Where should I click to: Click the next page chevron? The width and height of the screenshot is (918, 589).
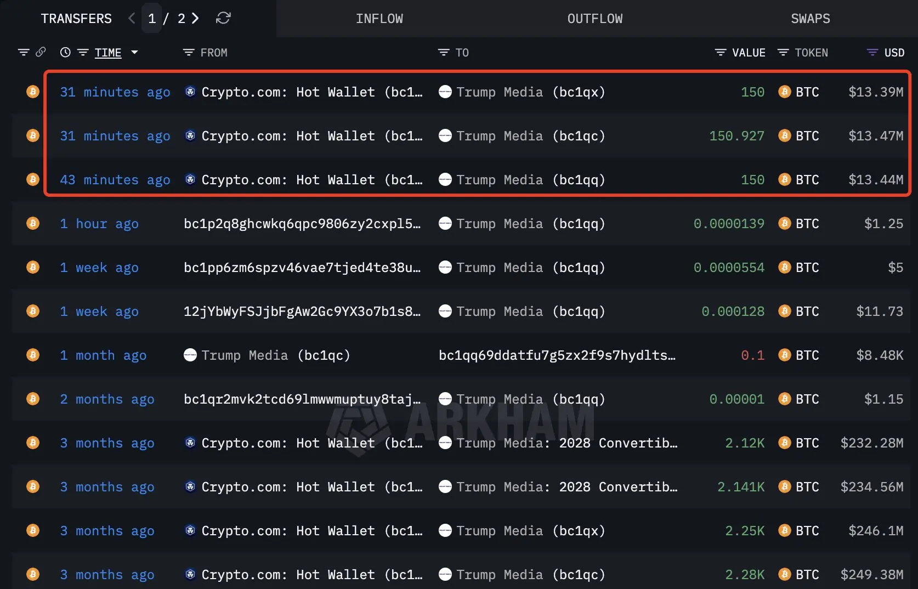click(x=195, y=18)
